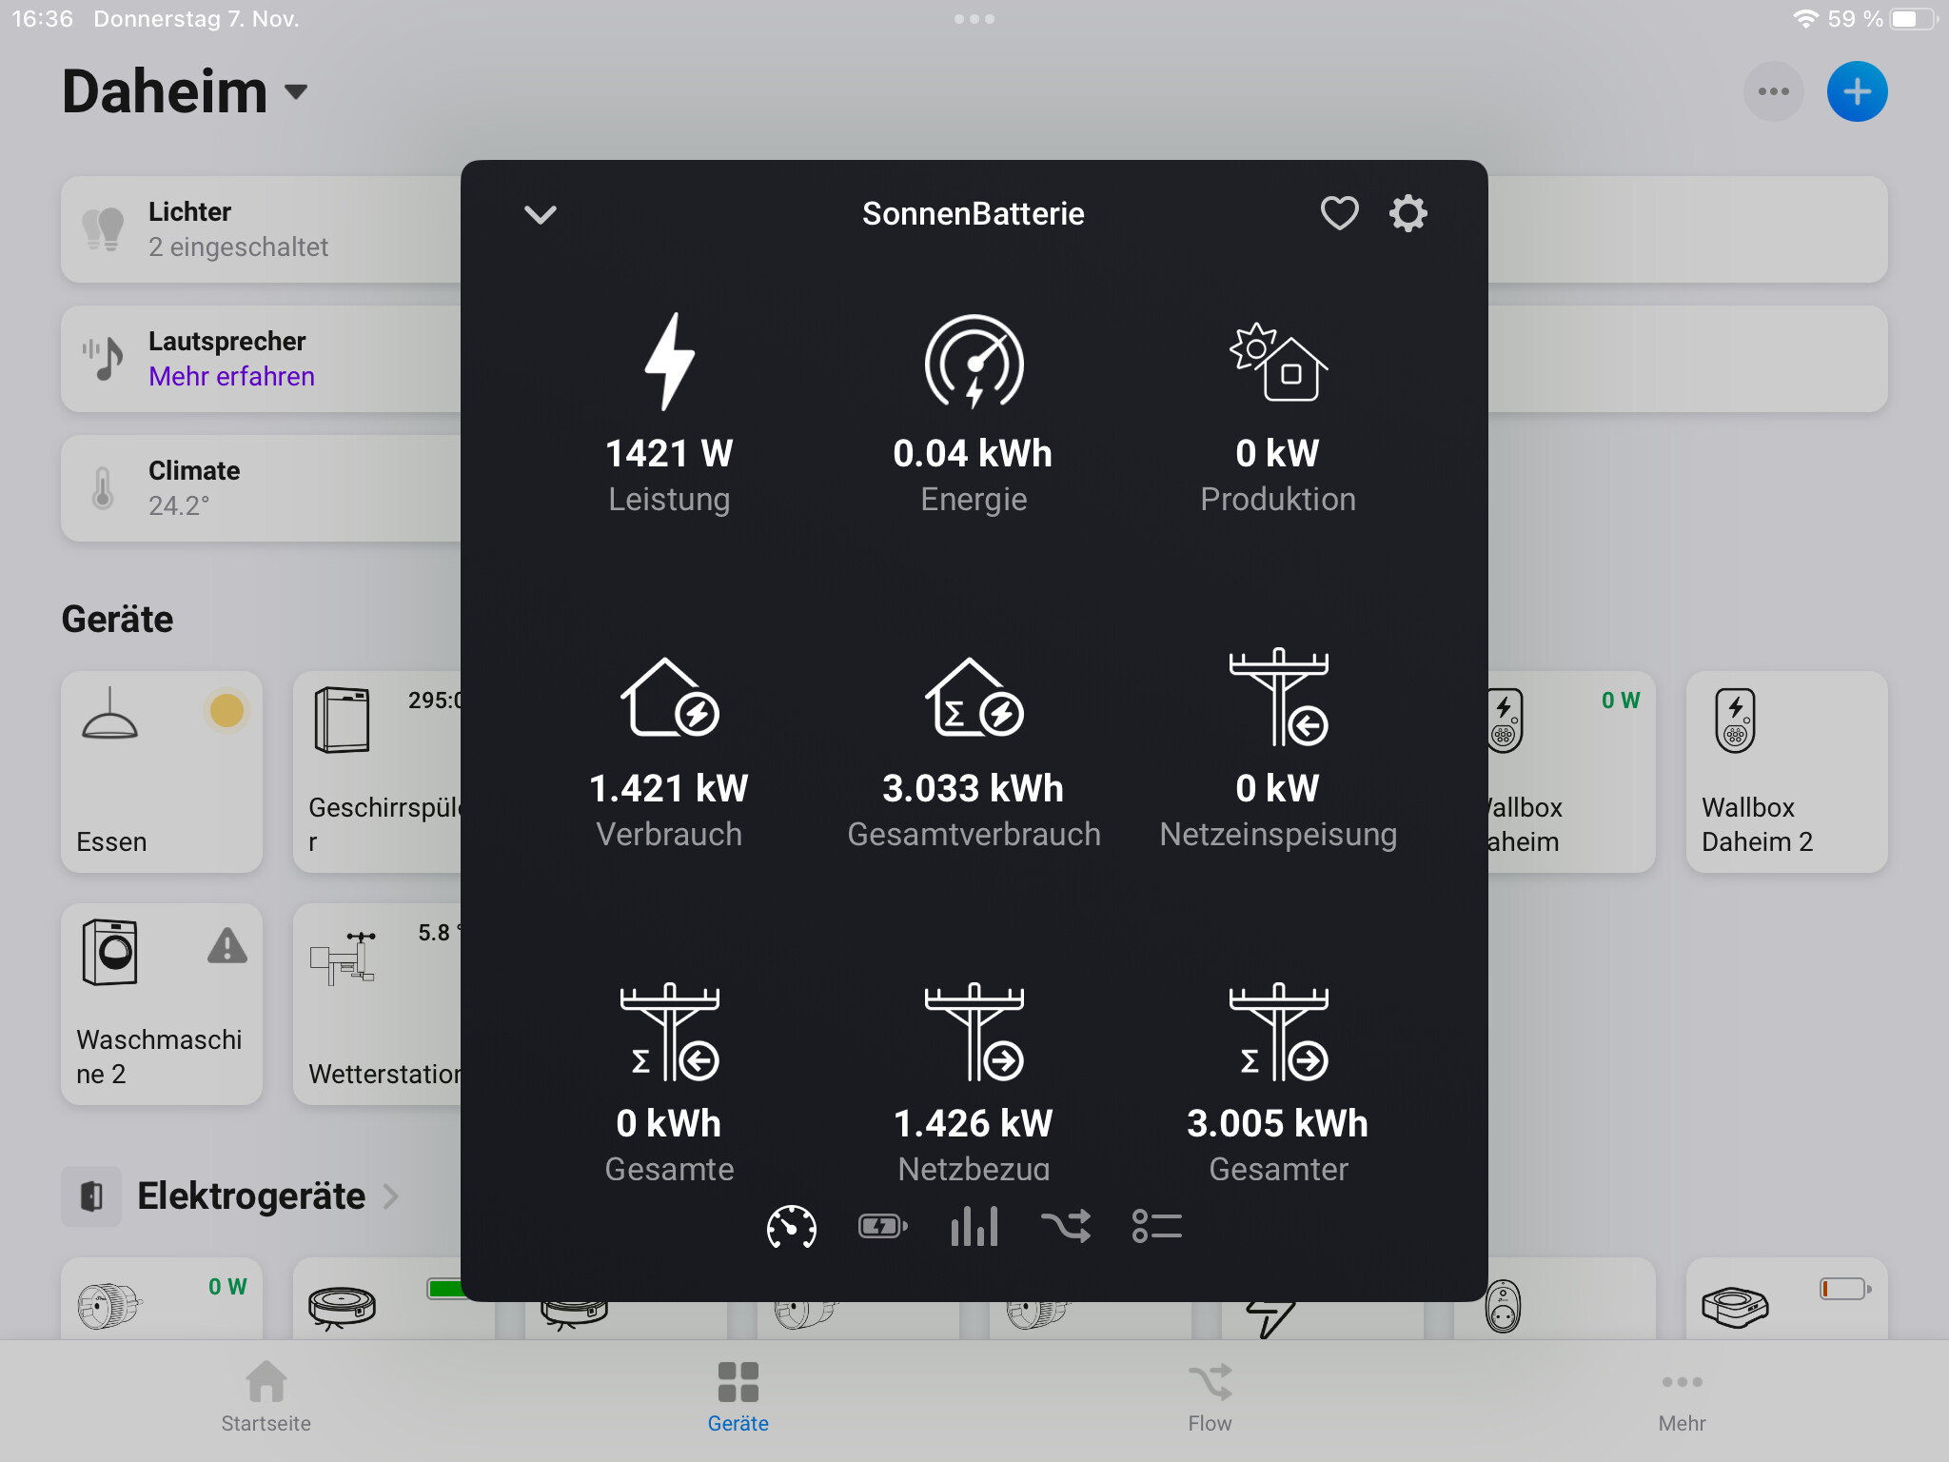The height and width of the screenshot is (1462, 1949).
Task: Toggle Wallbox Daheim 2 tile
Action: [1786, 772]
